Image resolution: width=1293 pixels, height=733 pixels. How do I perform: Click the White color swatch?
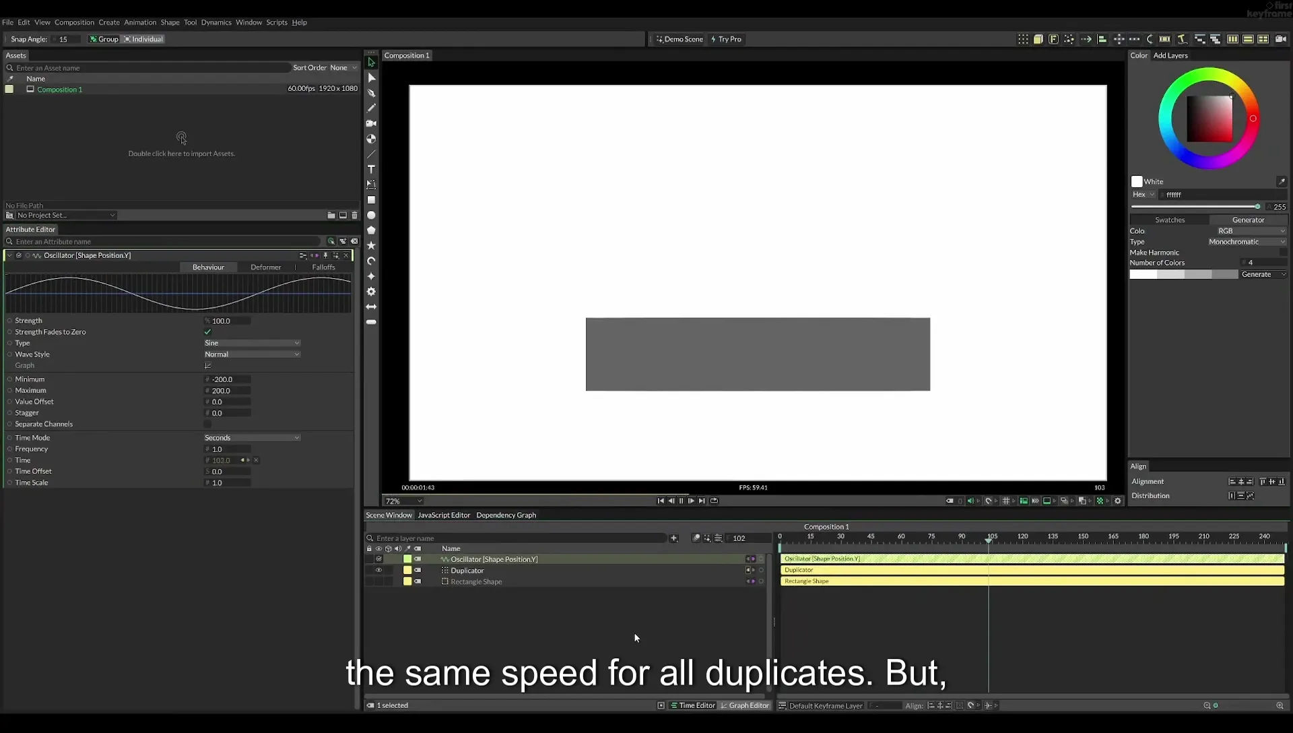1137,182
